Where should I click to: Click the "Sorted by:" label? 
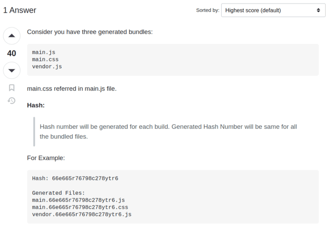[x=208, y=10]
